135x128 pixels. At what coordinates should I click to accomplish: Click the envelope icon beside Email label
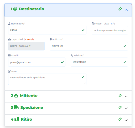coord(9,55)
